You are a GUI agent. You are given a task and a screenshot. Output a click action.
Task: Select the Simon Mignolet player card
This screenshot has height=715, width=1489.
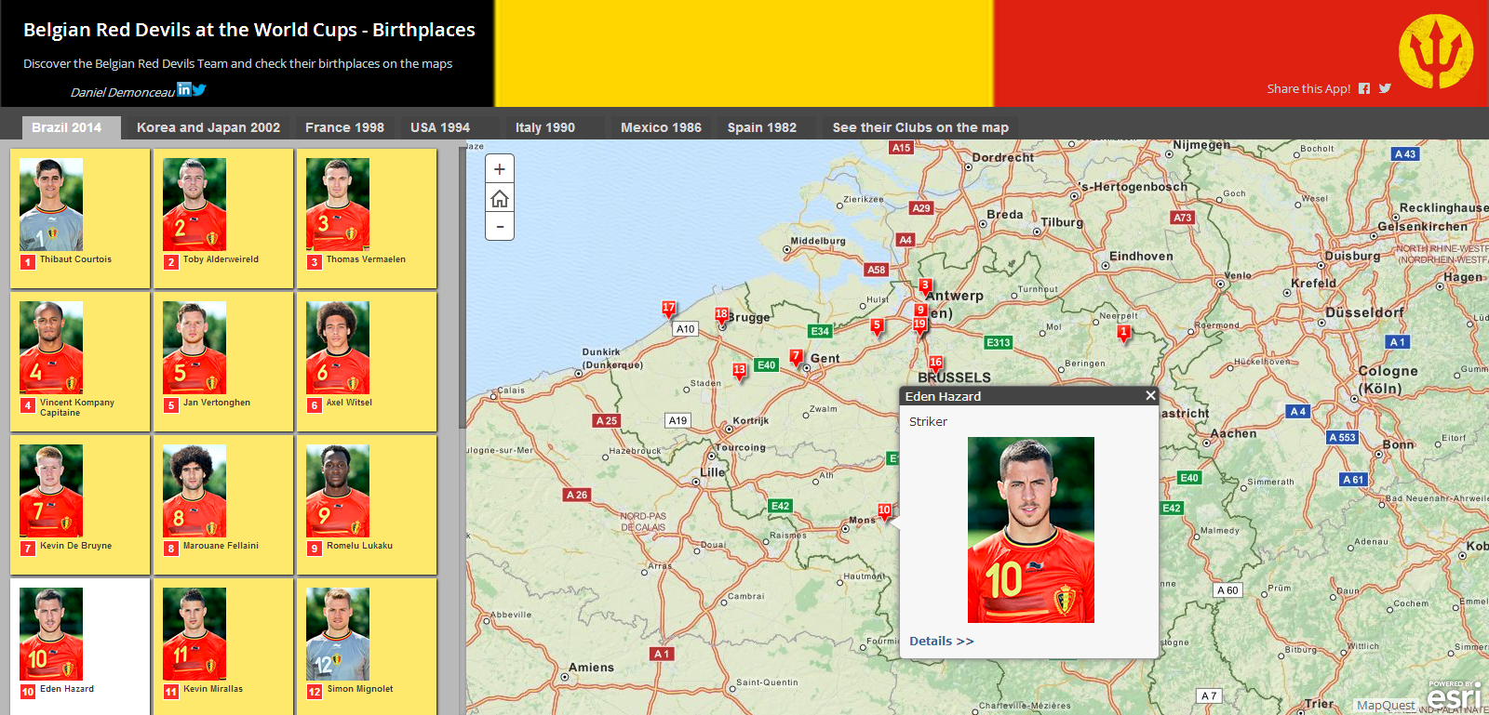pos(367,647)
